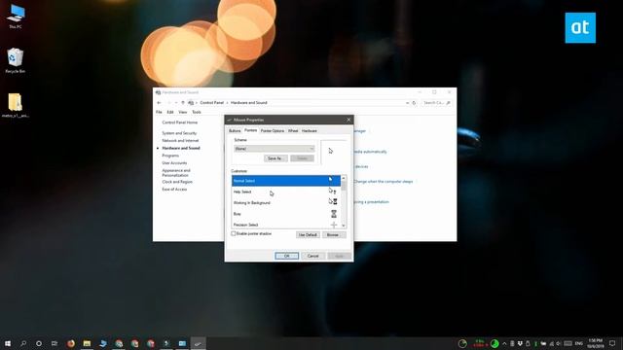Switch to the Wheel tab
Viewport: 623px width, 350px height.
point(293,130)
